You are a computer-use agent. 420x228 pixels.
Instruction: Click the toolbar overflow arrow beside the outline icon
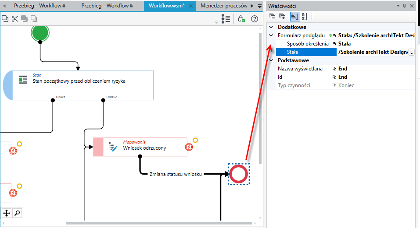(x=216, y=22)
